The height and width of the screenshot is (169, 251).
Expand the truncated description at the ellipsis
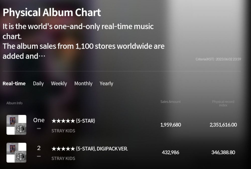pos(42,56)
